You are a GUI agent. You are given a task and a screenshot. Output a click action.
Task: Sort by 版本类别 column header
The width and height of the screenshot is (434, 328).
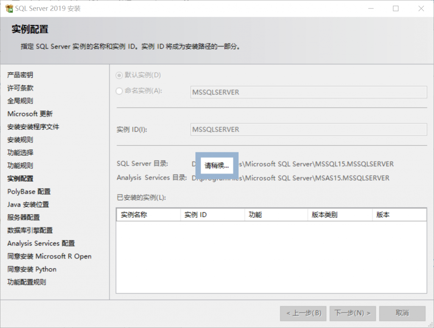pos(339,215)
